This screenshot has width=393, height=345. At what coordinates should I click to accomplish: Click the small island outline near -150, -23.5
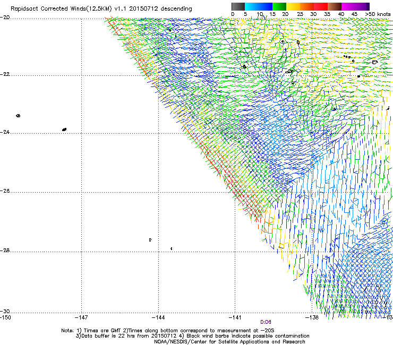point(18,116)
